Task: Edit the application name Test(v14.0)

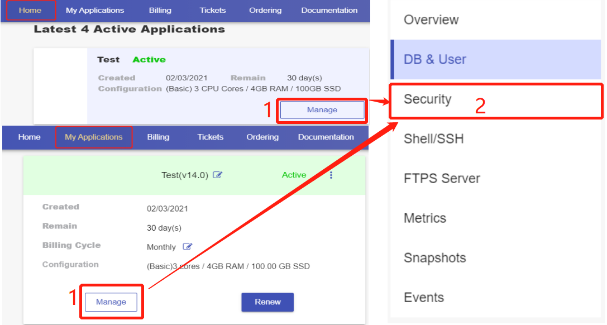Action: (217, 175)
